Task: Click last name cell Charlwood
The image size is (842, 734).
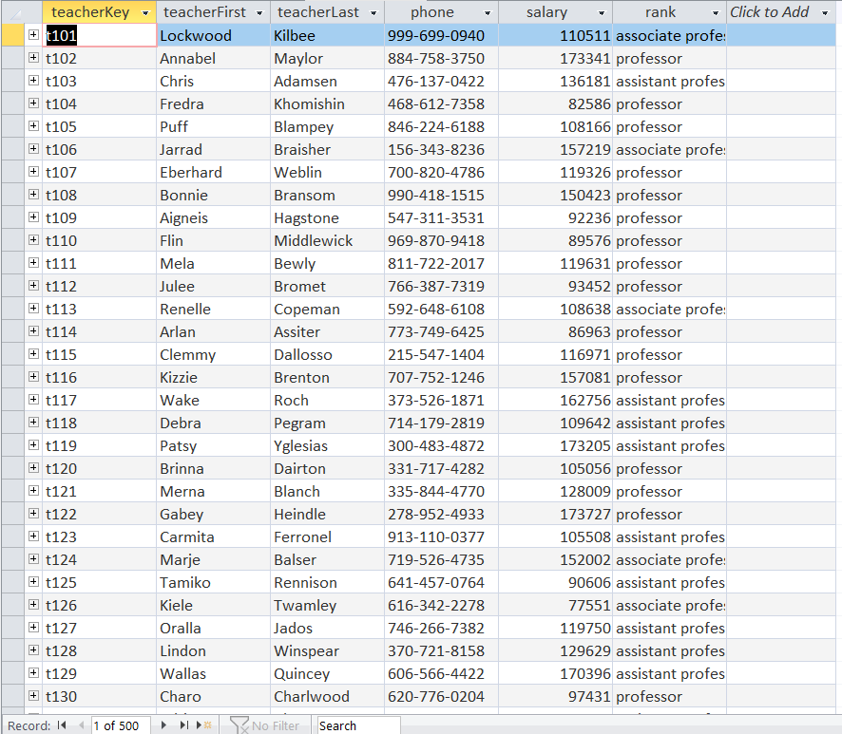Action: click(x=328, y=696)
